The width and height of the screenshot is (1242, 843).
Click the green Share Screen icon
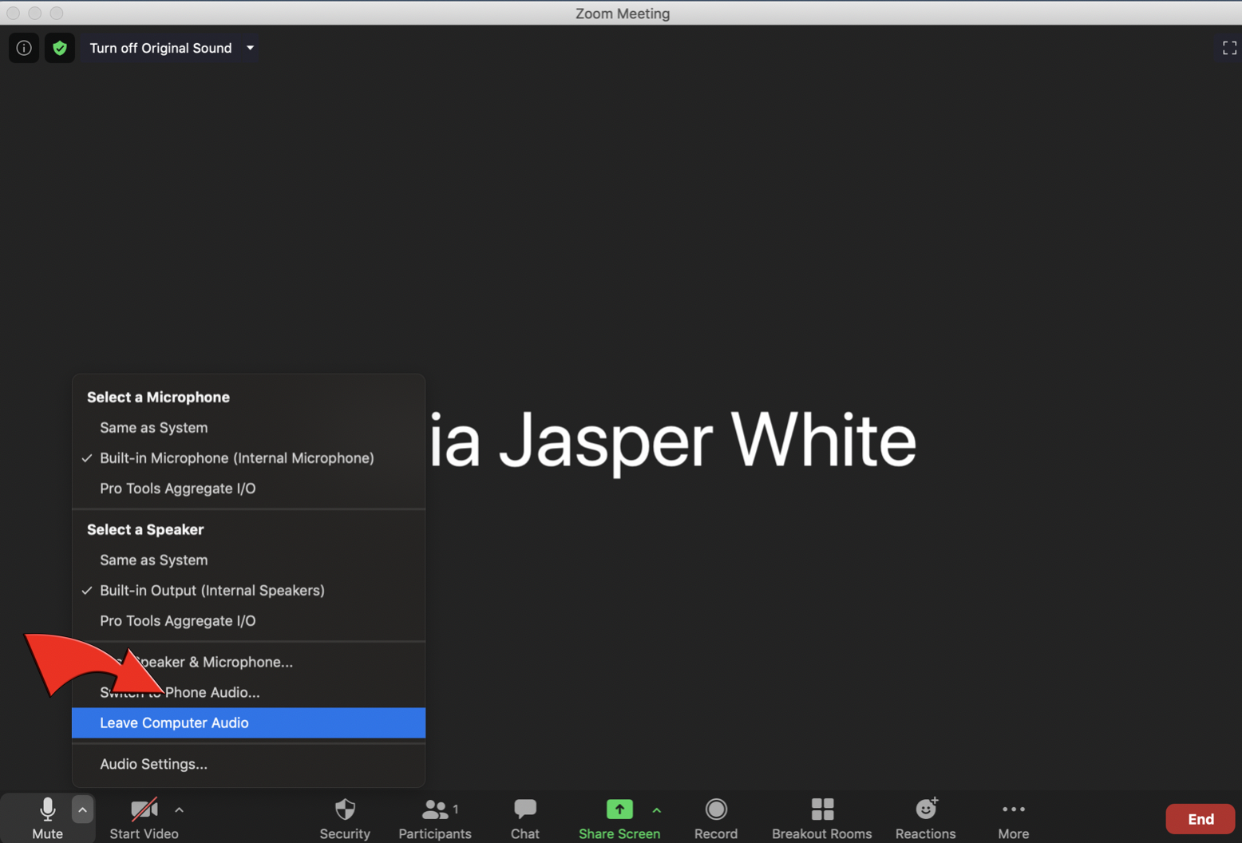(x=619, y=809)
